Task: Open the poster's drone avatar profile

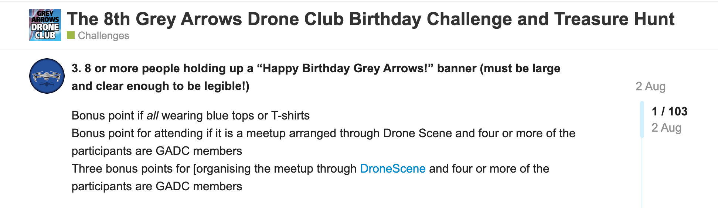Action: tap(47, 76)
